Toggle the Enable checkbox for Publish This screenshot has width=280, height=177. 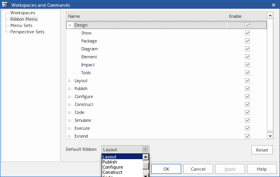click(x=247, y=88)
